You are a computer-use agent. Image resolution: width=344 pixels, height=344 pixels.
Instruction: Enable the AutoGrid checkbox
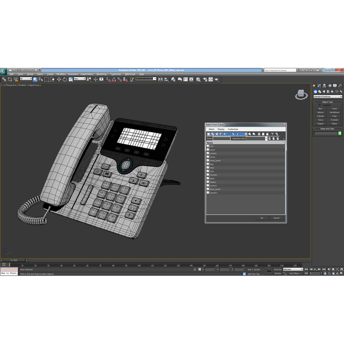tap(320, 105)
